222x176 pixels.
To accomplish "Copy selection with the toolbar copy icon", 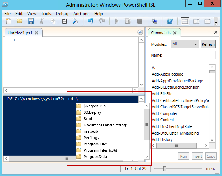I will click(x=53, y=21).
